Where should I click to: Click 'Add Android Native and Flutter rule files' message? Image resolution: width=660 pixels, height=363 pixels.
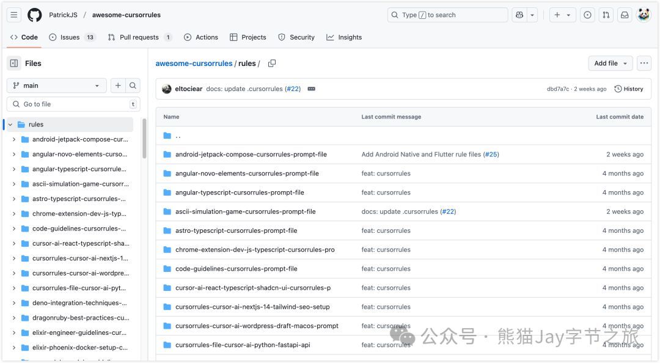421,155
